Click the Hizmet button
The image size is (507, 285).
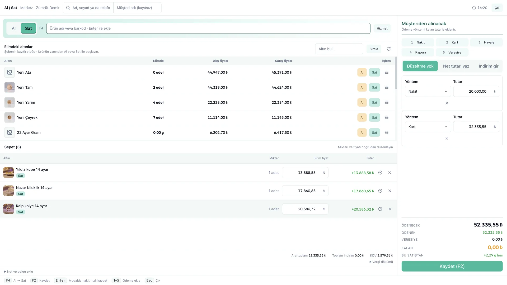coord(382,28)
